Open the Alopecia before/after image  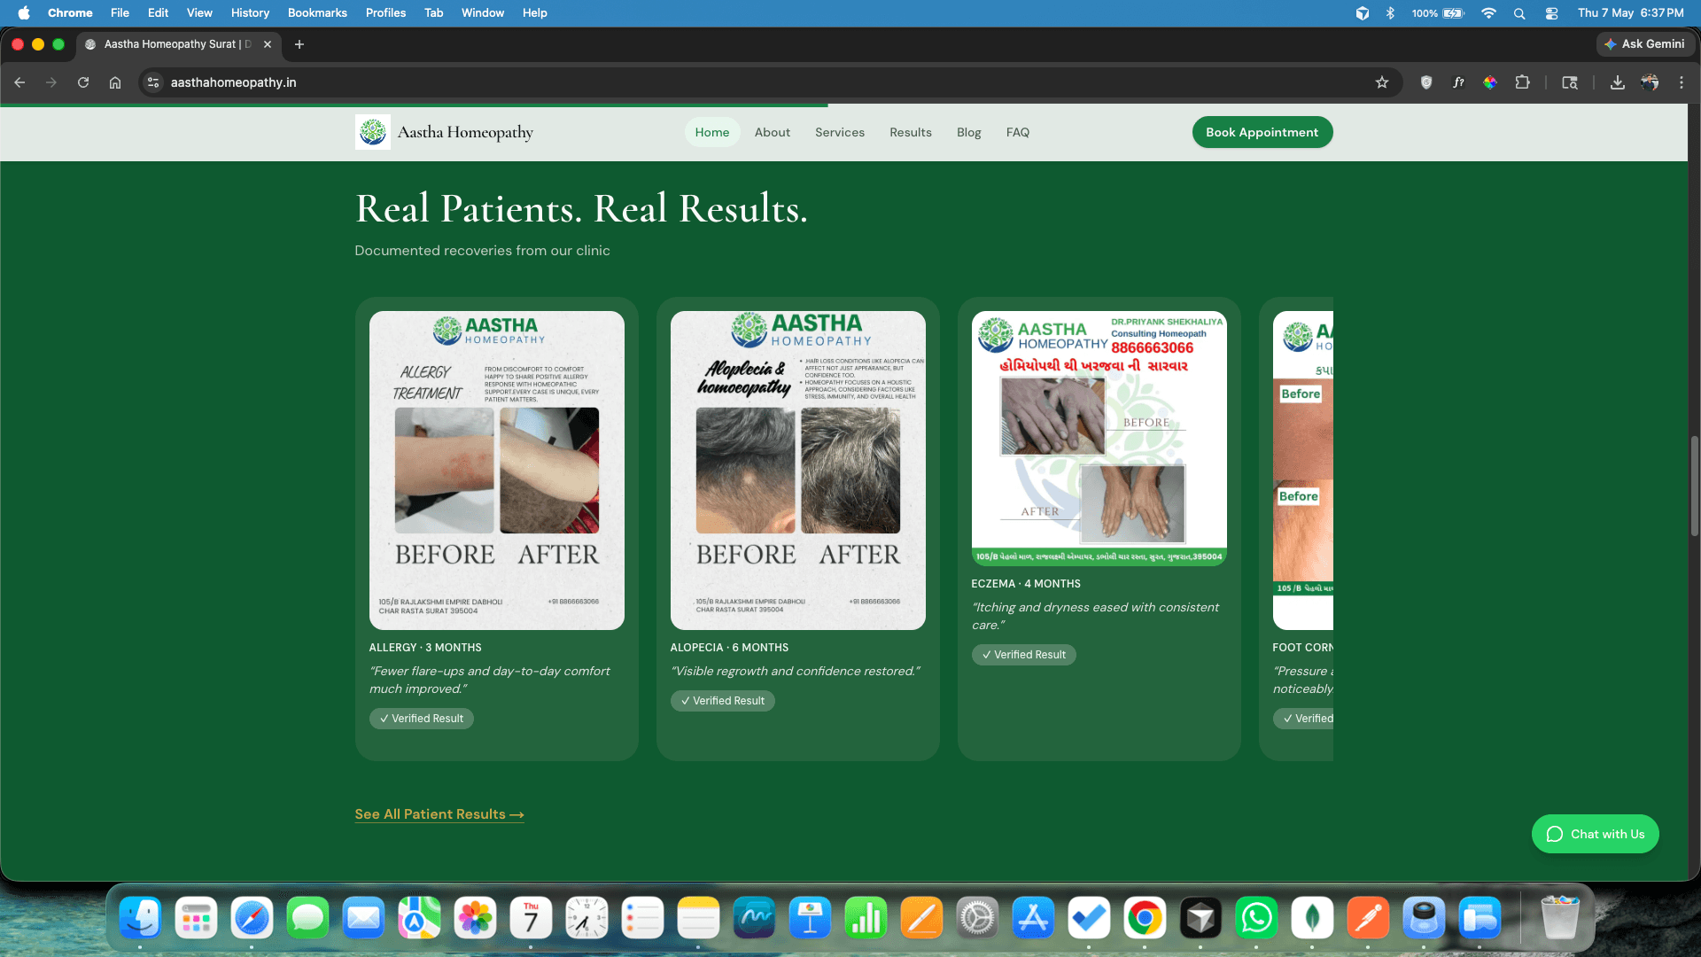(798, 471)
